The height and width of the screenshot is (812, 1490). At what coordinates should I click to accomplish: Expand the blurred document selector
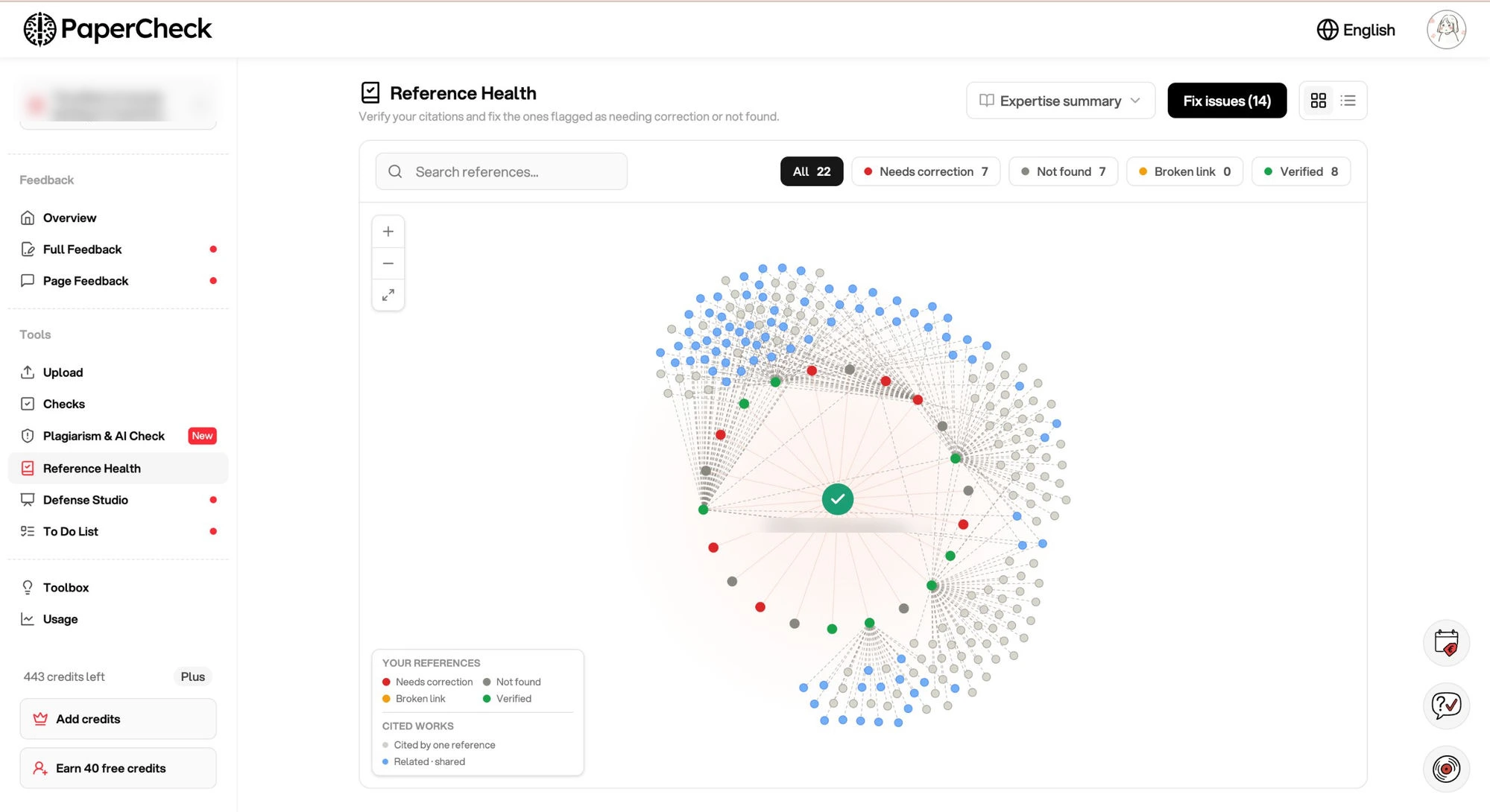click(x=118, y=105)
